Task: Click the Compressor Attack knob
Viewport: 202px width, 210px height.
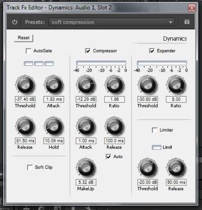Action: (x=86, y=126)
